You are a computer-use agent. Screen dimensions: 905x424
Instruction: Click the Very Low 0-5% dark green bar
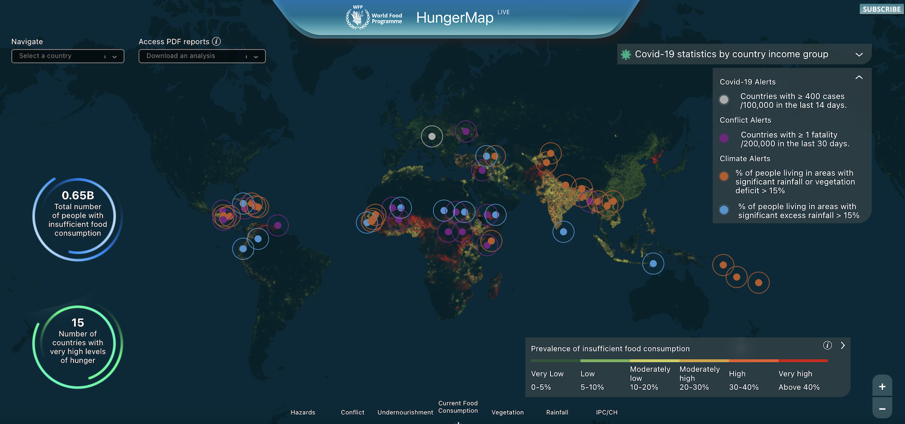coord(555,361)
